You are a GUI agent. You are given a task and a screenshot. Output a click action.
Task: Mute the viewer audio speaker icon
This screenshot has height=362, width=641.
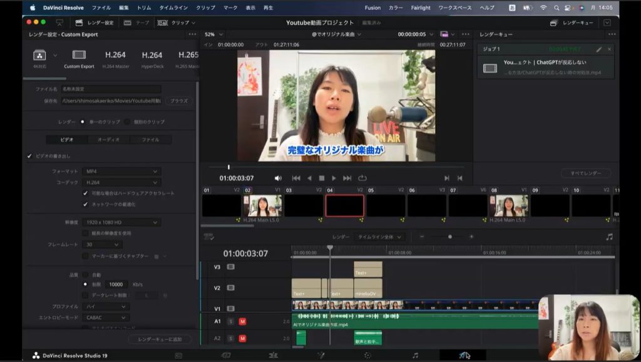(278, 178)
